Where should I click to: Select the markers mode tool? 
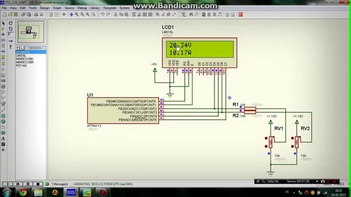pyautogui.click(x=3, y=150)
